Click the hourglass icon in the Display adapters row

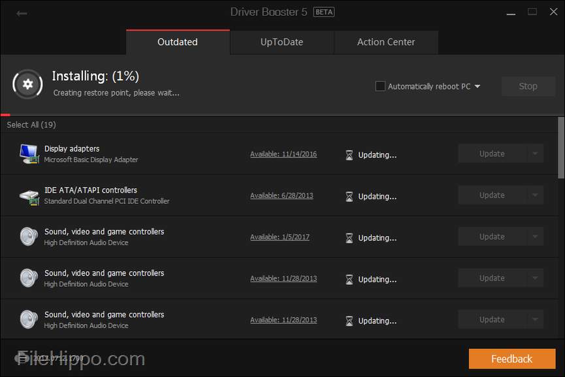349,155
